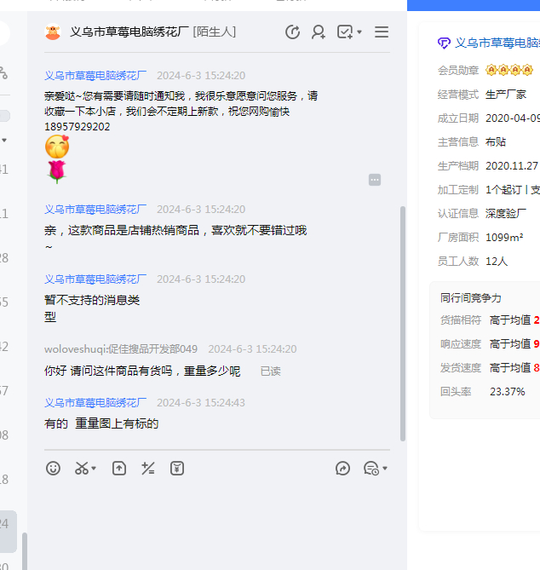540x570 pixels.
Task: Click the 会员勋章 medal badges
Action: pos(509,70)
